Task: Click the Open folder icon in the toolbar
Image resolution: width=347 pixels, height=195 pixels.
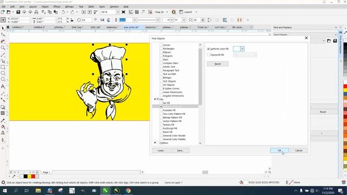Action: (x=9, y=12)
